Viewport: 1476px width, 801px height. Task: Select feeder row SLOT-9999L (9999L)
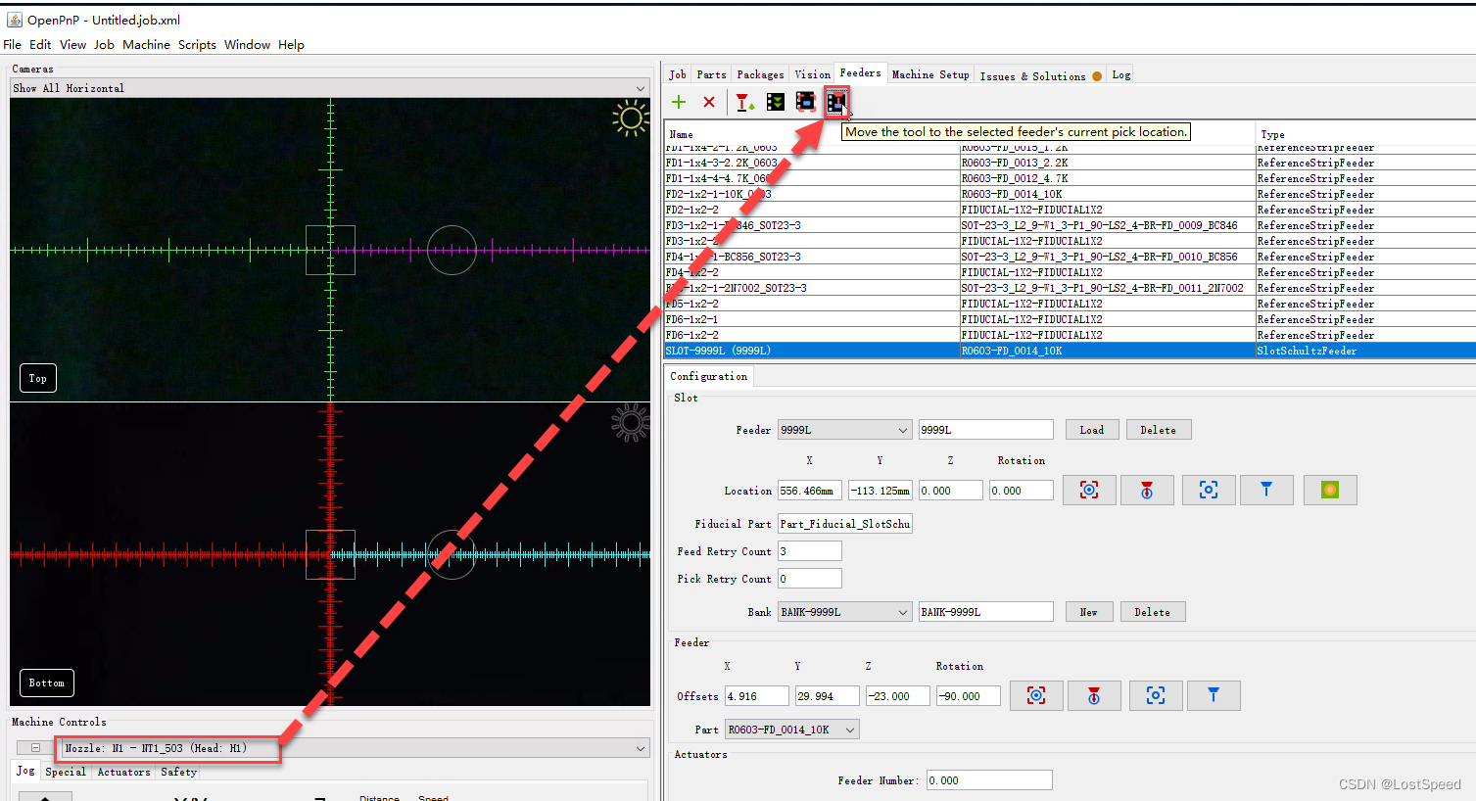1070,351
